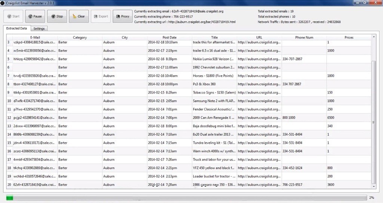Image resolution: width=383 pixels, height=203 pixels.
Task: Select the Nokia Lumia 928 Verizon title cell
Action: pos(214,59)
